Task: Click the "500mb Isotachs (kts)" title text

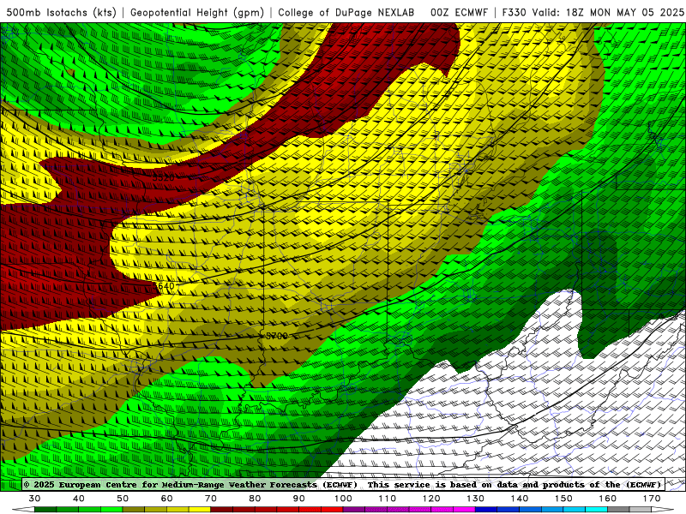Action: (x=62, y=12)
